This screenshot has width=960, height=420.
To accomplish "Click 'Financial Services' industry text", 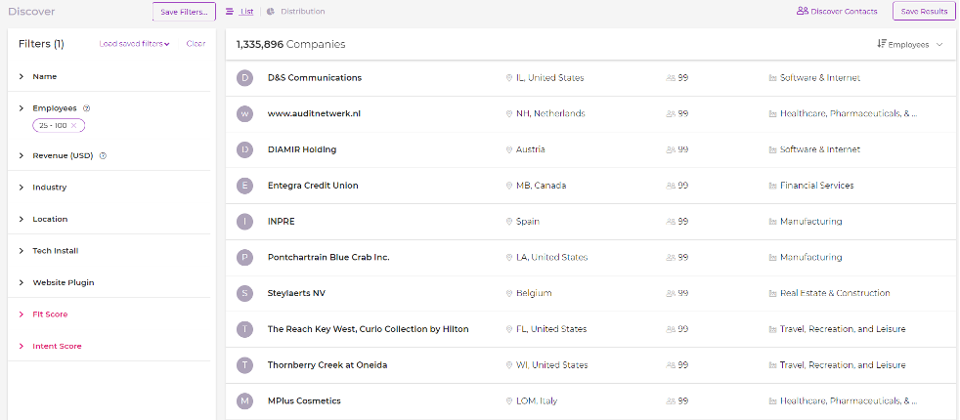I will pyautogui.click(x=816, y=186).
